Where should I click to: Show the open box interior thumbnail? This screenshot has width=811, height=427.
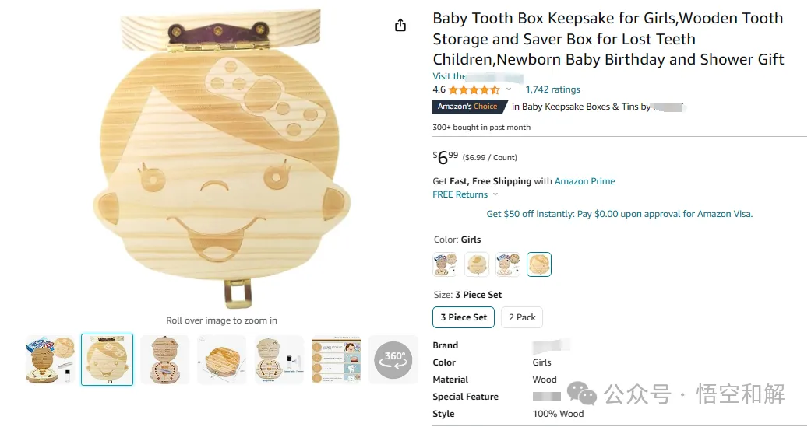click(x=165, y=360)
